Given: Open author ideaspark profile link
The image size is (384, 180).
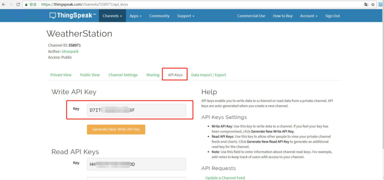Looking at the screenshot, I should 70,52.
